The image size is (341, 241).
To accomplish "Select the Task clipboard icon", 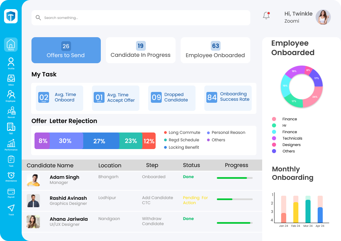I will click(x=11, y=160).
